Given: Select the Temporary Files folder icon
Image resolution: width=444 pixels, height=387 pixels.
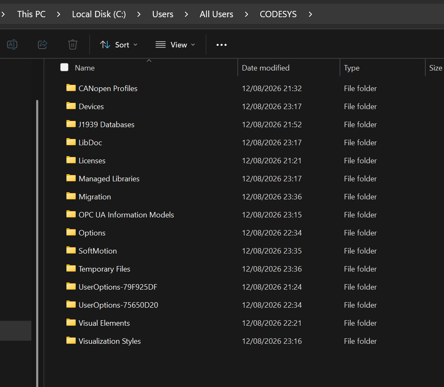Looking at the screenshot, I should (x=71, y=269).
